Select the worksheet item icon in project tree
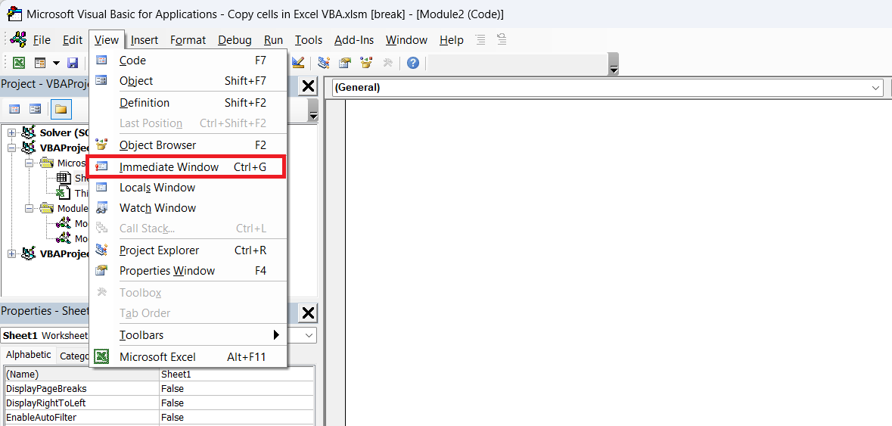The width and height of the screenshot is (892, 426). pos(64,178)
